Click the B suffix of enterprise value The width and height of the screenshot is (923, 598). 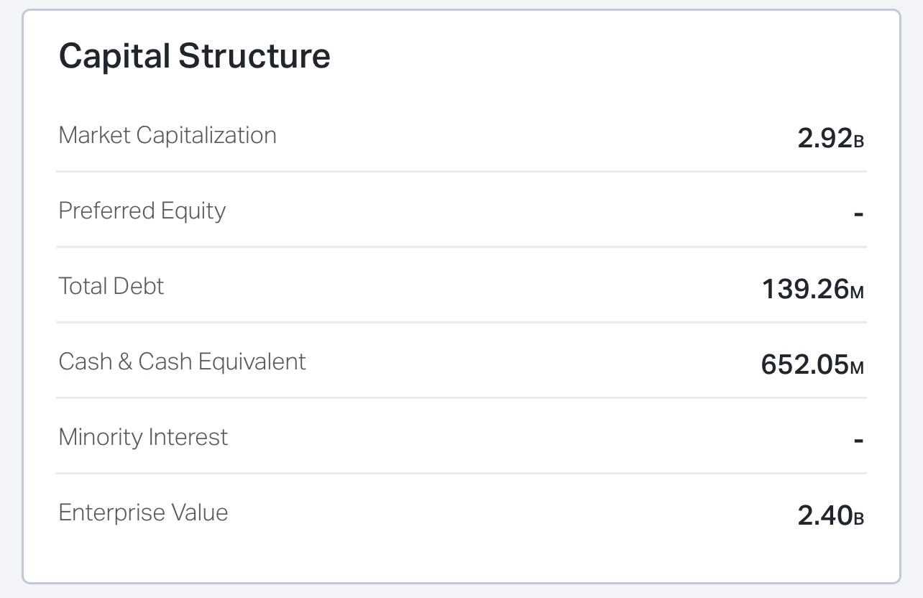click(858, 518)
